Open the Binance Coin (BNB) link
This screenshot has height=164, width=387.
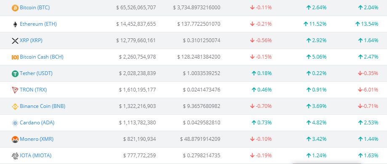click(43, 106)
